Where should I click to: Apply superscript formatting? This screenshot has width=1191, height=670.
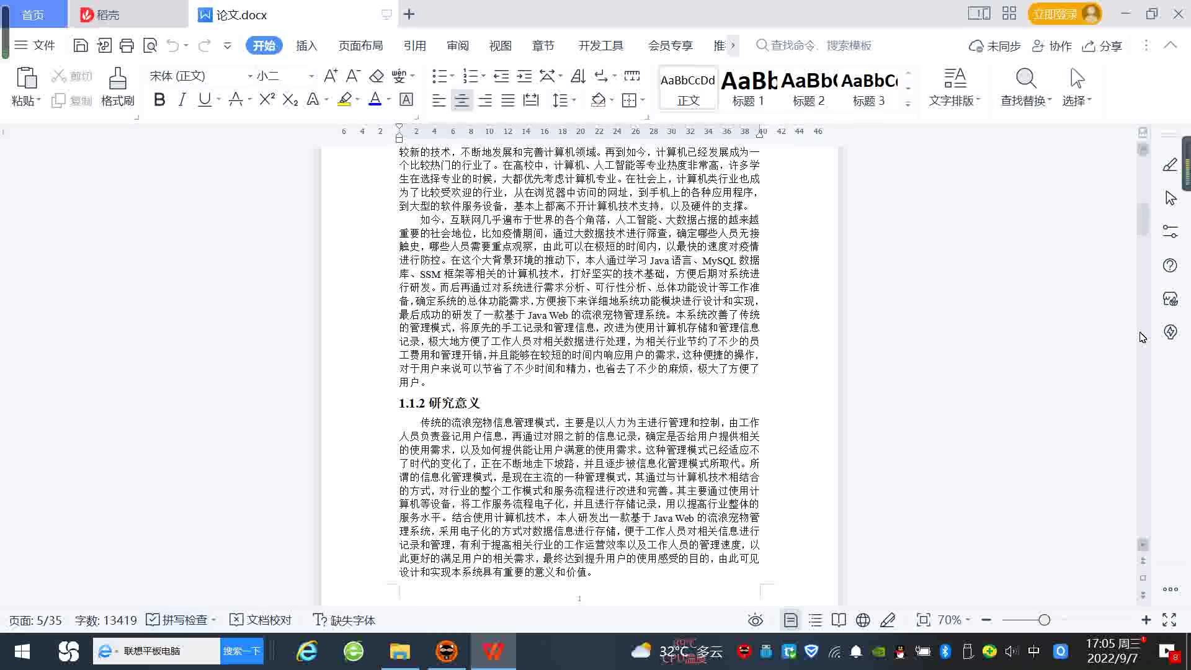[x=267, y=99]
